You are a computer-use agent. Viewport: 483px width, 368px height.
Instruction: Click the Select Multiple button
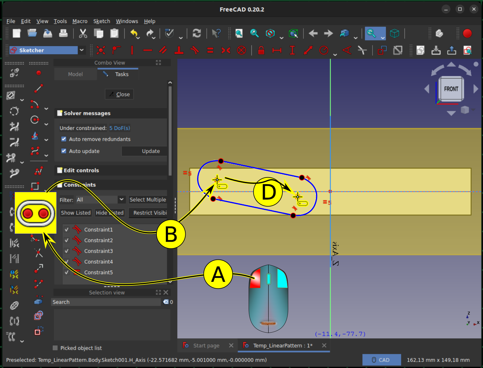[x=148, y=199]
